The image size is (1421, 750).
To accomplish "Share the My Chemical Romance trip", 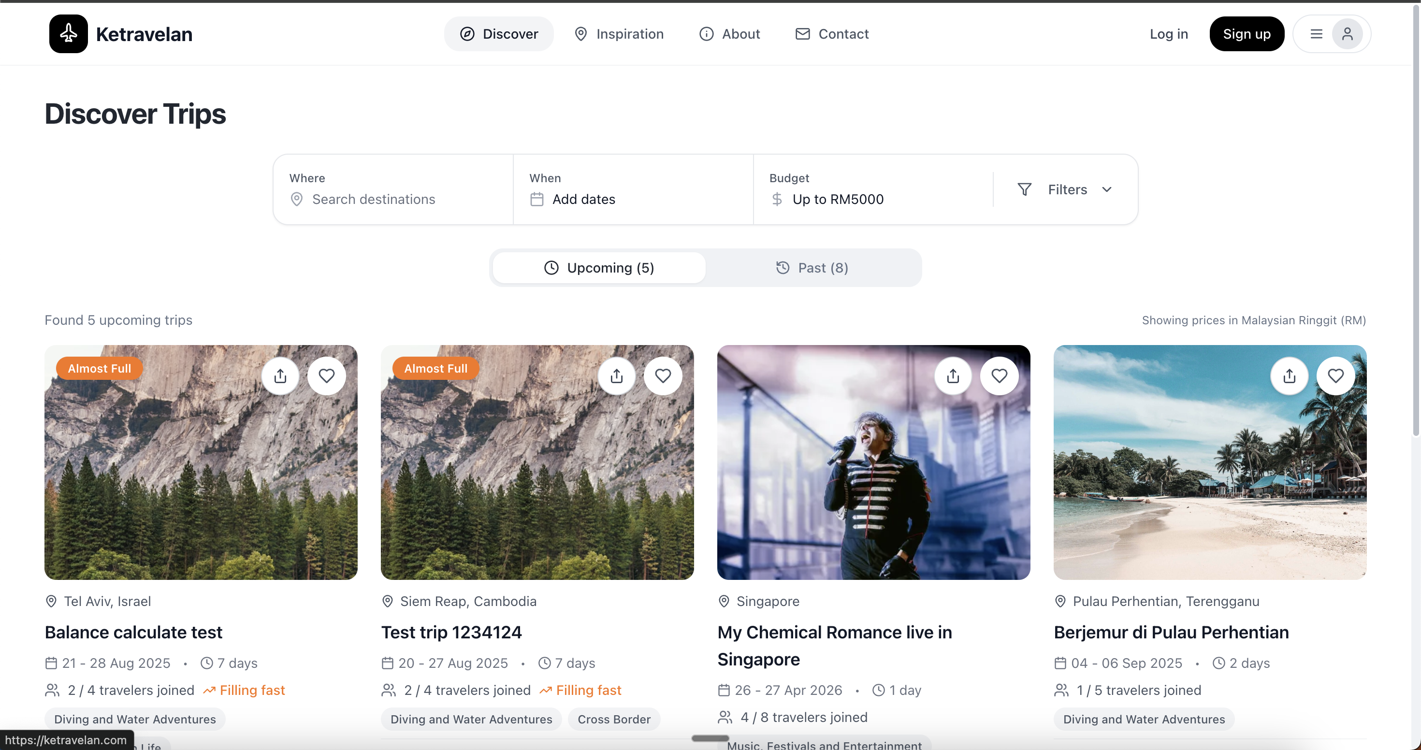I will [x=953, y=376].
